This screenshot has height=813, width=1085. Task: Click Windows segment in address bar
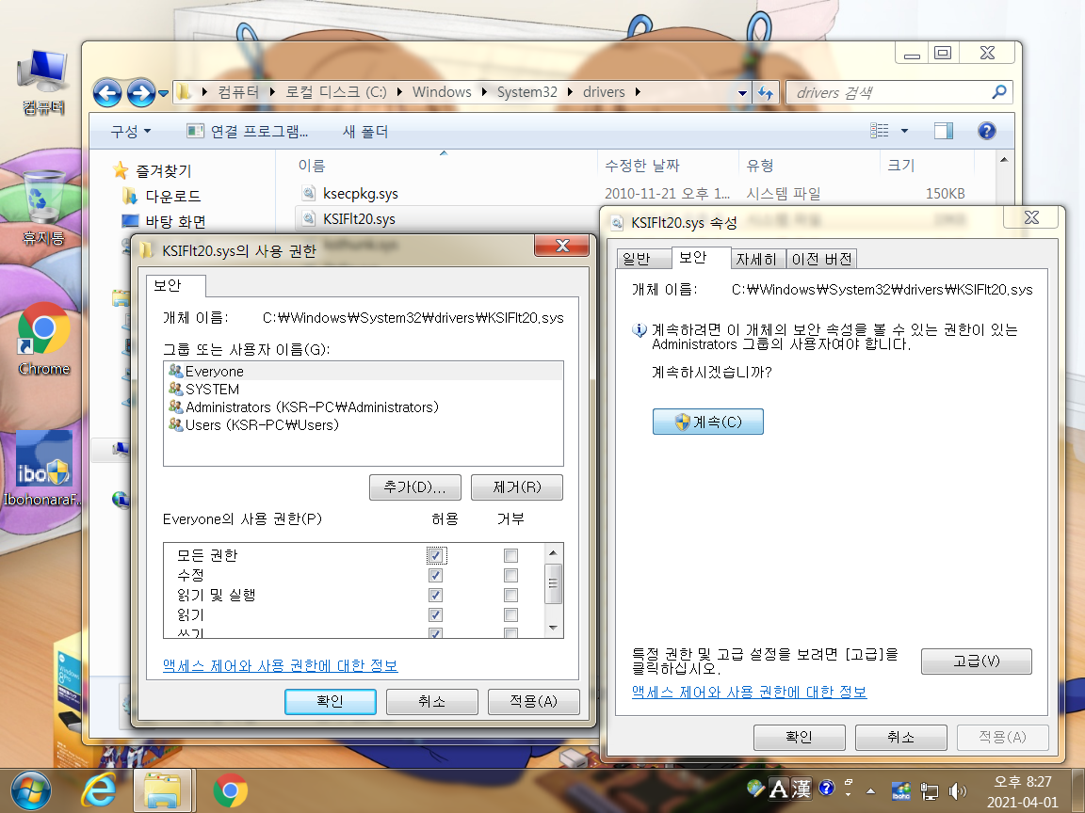[x=442, y=92]
